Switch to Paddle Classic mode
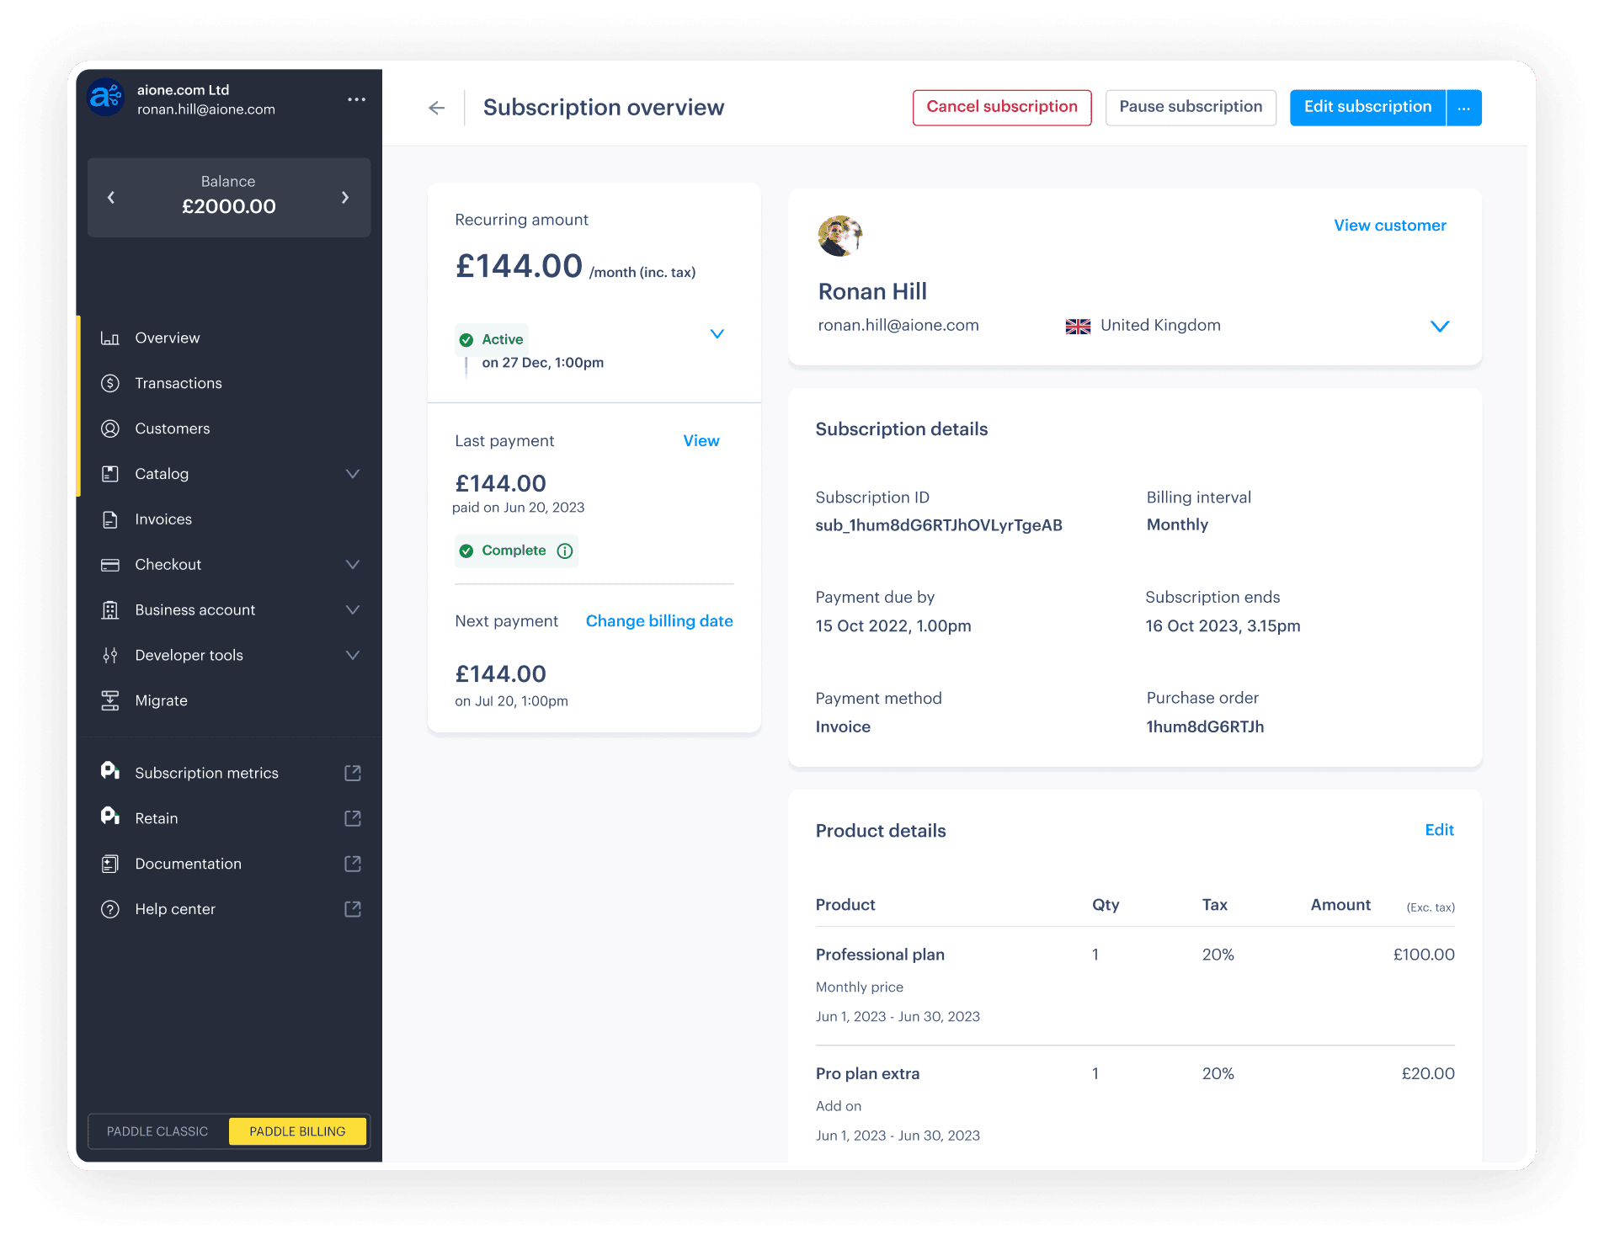The height and width of the screenshot is (1245, 1604). (157, 1131)
